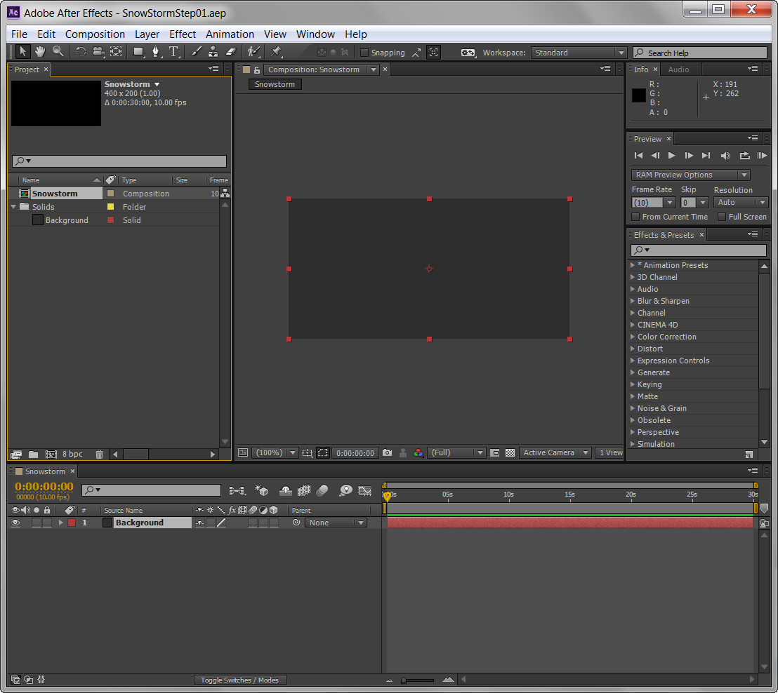This screenshot has width=778, height=693.
Task: Toggle solo switch for Background layer
Action: click(x=37, y=523)
